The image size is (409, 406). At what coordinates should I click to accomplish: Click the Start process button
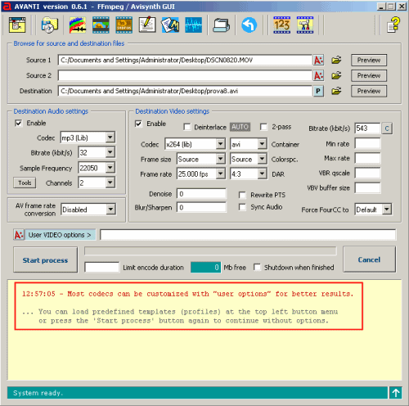pyautogui.click(x=45, y=260)
